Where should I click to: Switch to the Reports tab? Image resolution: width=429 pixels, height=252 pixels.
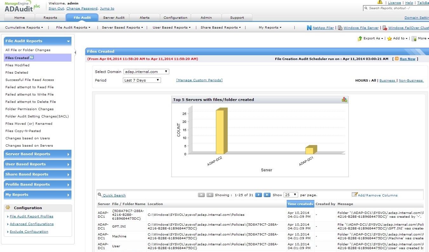pos(50,18)
